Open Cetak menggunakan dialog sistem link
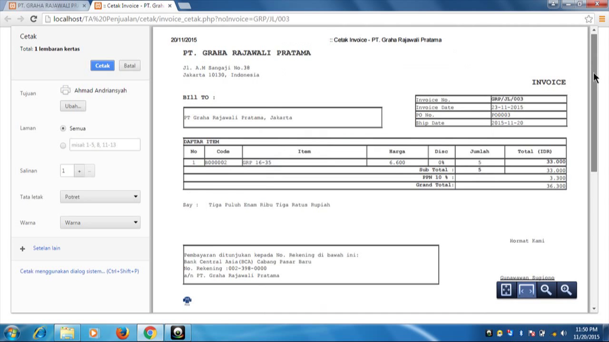The height and width of the screenshot is (342, 609). click(79, 271)
